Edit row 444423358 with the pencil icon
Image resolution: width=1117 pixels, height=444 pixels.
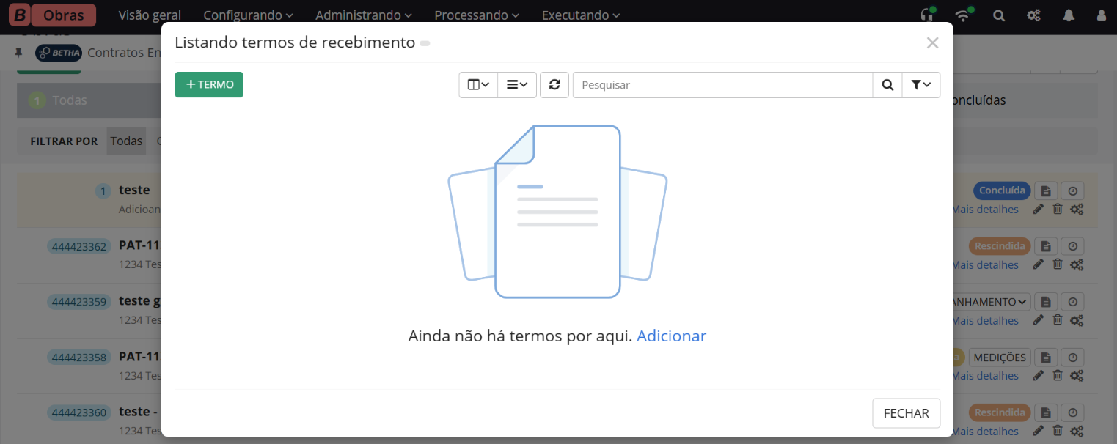click(x=1038, y=375)
